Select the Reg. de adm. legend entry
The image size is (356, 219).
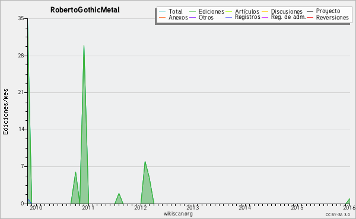click(x=288, y=17)
